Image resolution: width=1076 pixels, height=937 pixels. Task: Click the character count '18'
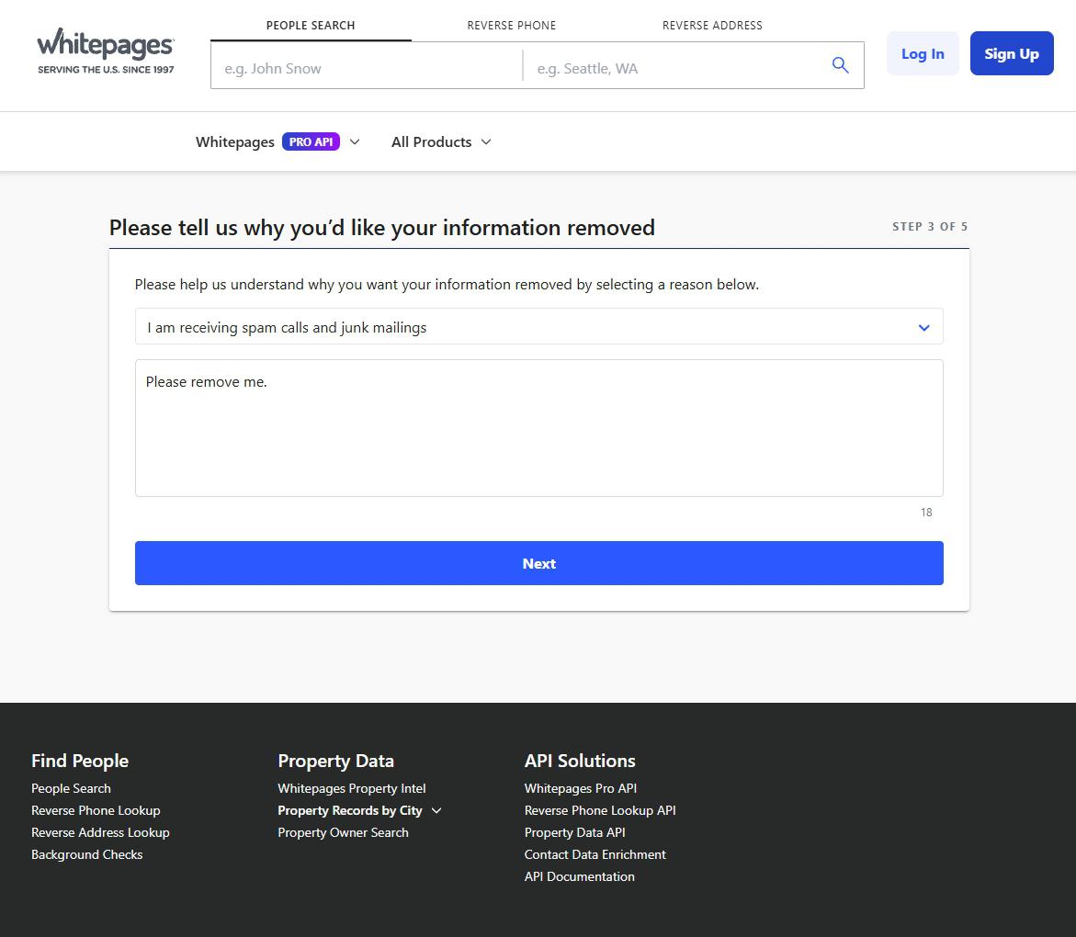925,513
